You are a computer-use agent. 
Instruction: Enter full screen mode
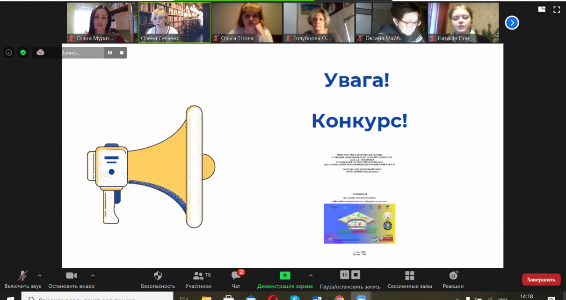point(557,9)
